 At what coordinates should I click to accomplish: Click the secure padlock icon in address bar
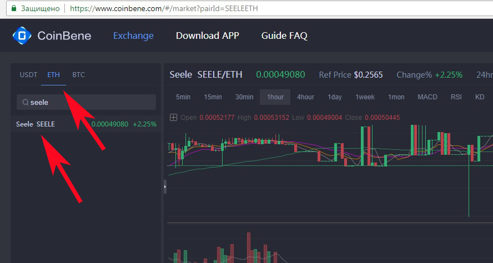pyautogui.click(x=13, y=8)
